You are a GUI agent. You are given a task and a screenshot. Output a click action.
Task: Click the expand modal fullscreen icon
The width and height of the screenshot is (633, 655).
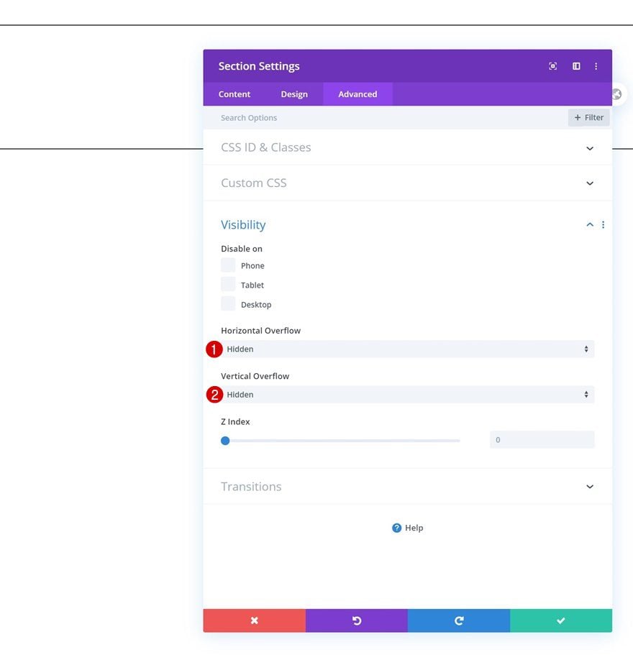552,66
